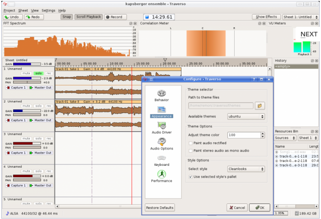
Task: Toggle the Snap button
Action: (66, 17)
